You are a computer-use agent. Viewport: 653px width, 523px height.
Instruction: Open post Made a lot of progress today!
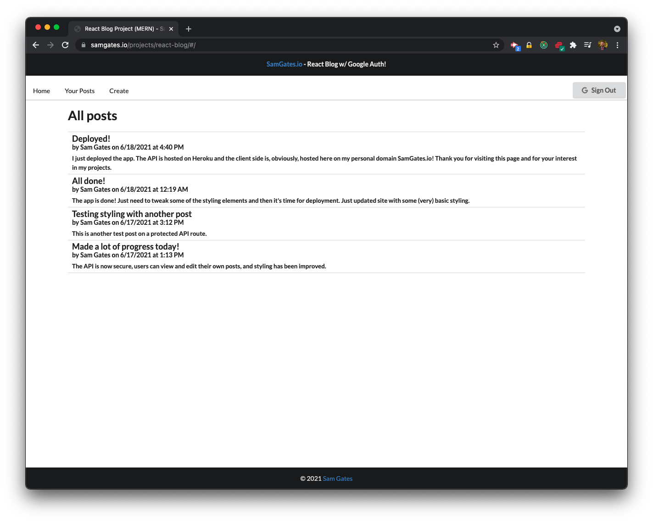(x=126, y=246)
